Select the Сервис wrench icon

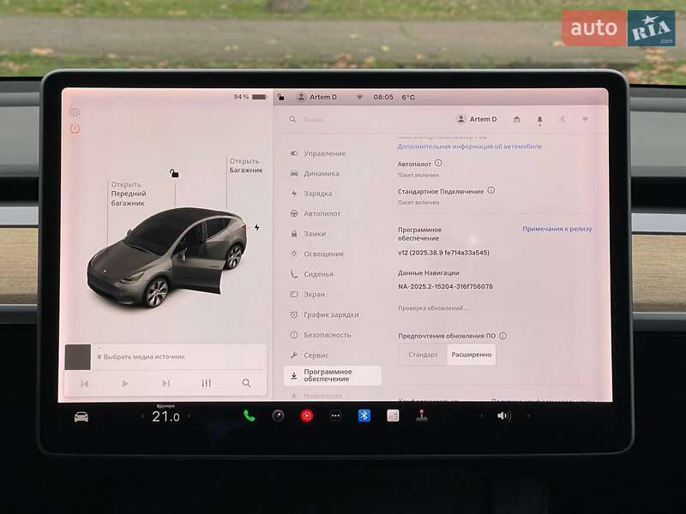[293, 353]
